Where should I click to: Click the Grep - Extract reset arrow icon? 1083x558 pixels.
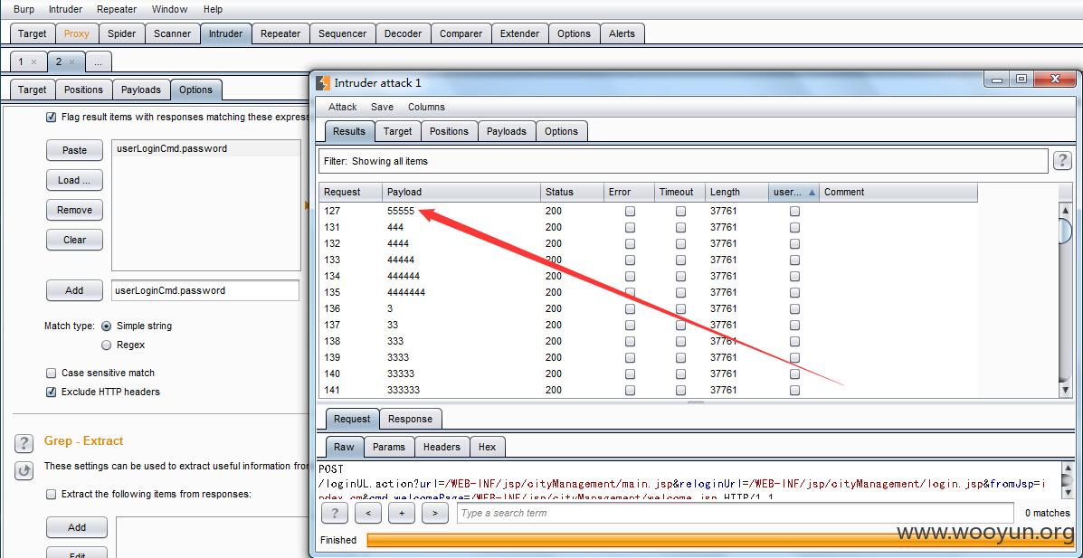[24, 471]
